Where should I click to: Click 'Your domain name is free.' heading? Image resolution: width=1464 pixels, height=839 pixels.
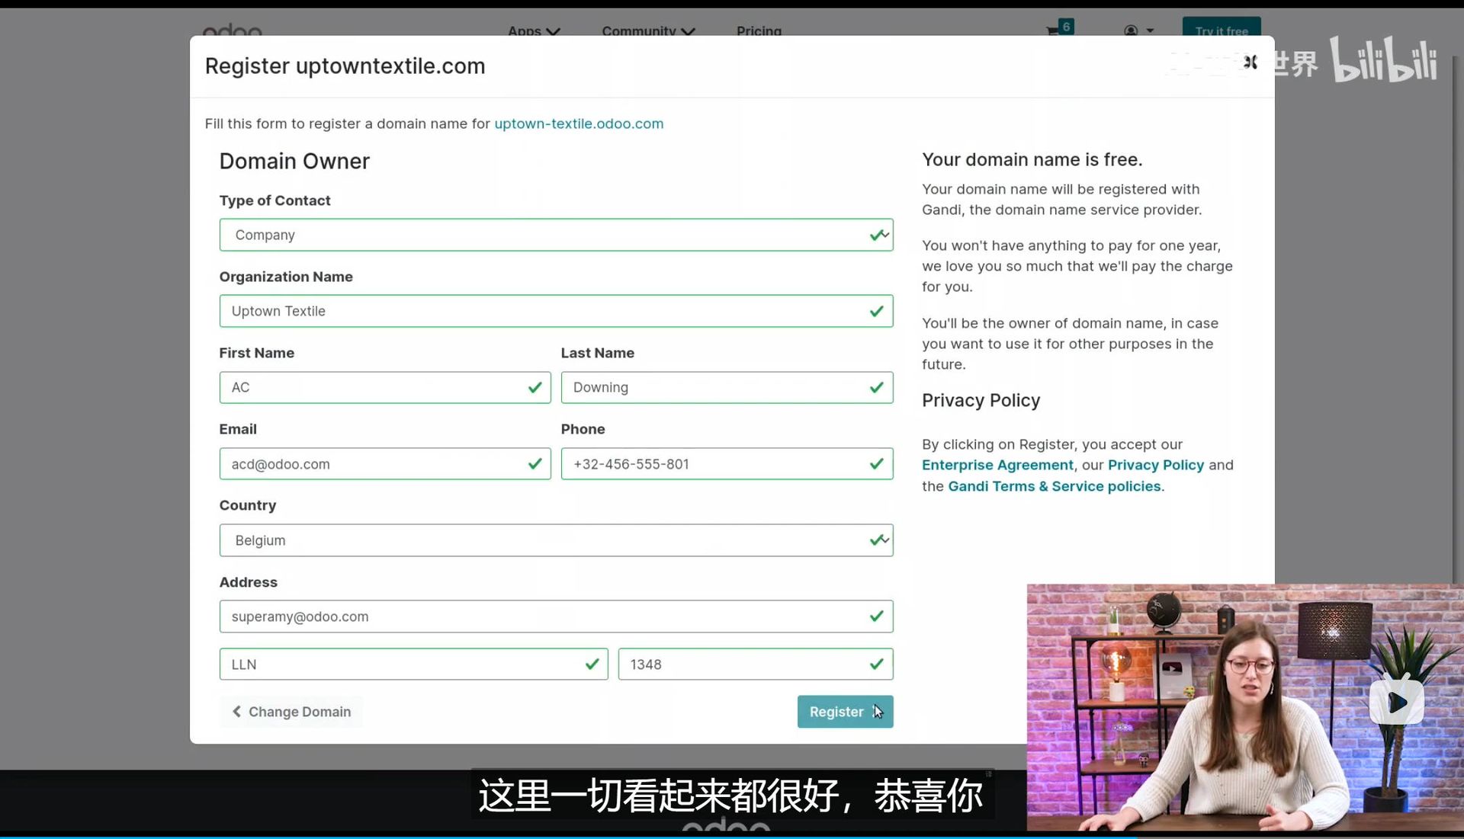(x=1032, y=159)
